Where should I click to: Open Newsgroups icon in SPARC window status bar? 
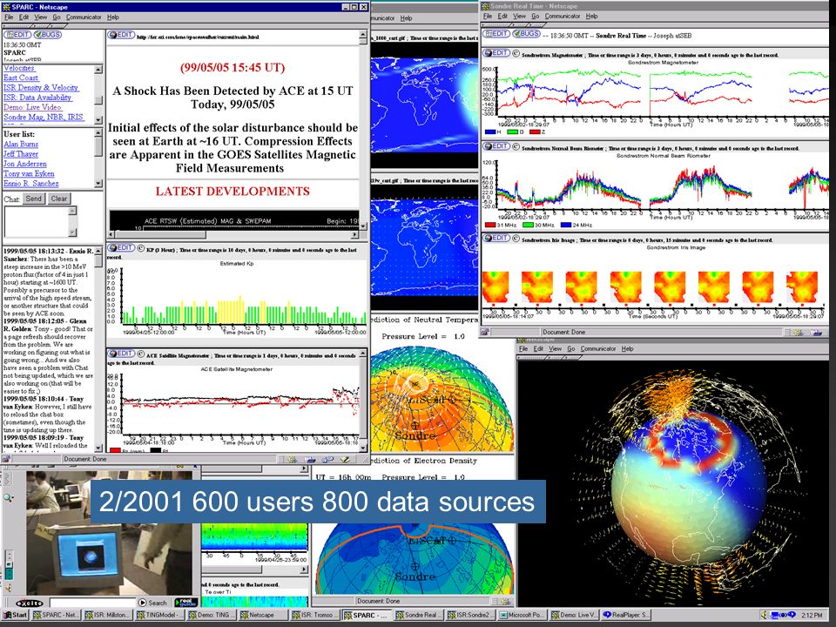pos(327,459)
